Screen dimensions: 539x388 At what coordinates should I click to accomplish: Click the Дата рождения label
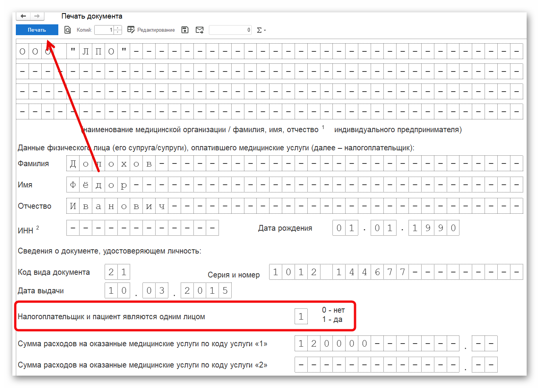point(285,228)
